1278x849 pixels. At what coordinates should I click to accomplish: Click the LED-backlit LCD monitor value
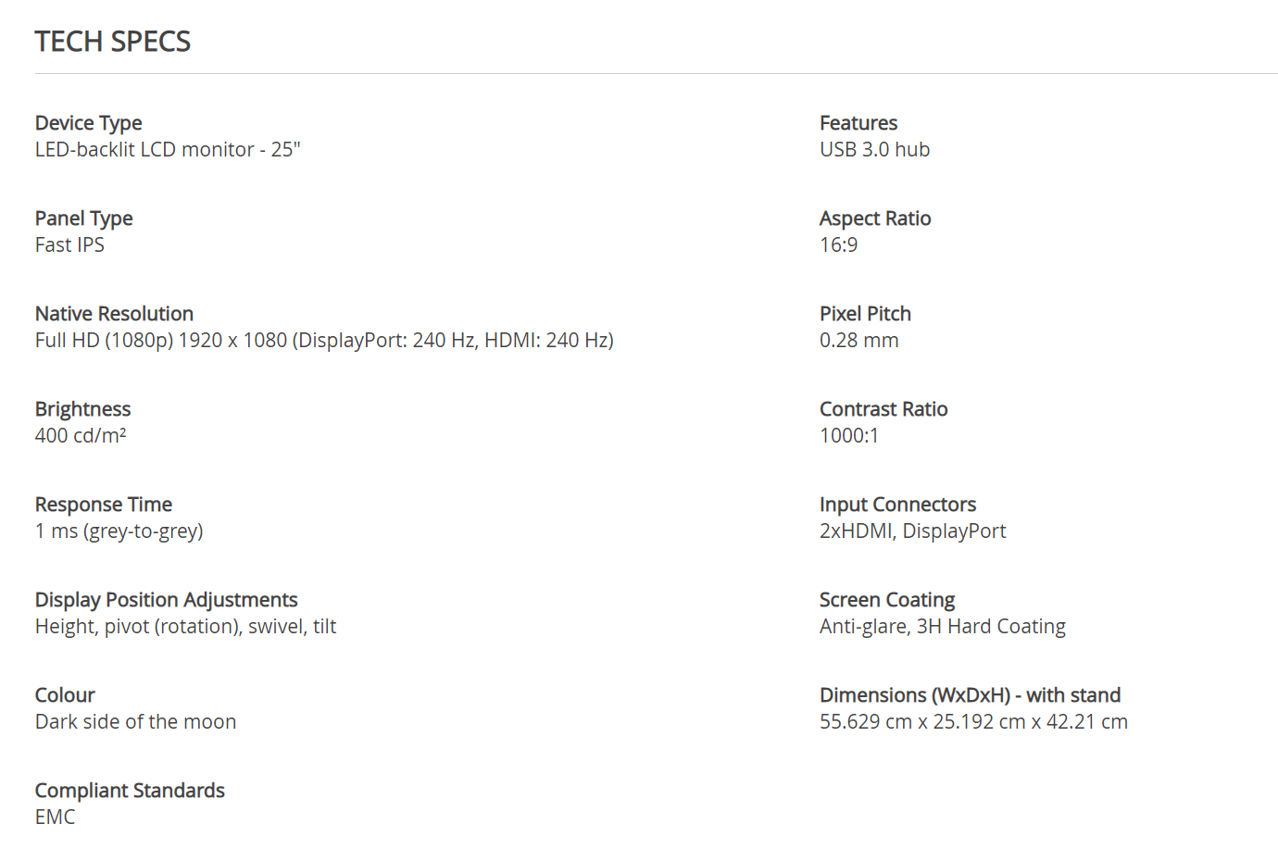tap(168, 150)
